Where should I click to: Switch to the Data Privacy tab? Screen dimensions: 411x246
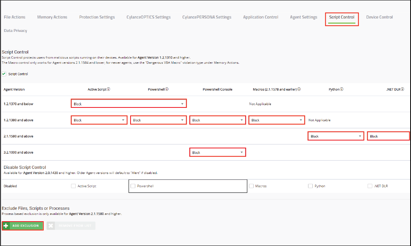point(15,31)
